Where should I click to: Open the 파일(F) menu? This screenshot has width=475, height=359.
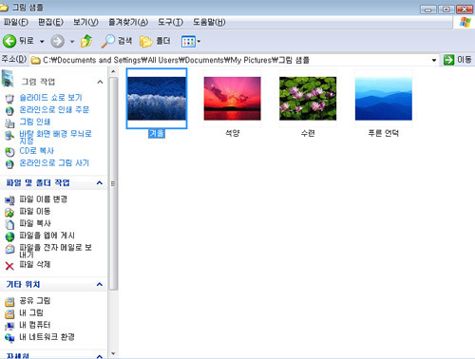[16, 22]
